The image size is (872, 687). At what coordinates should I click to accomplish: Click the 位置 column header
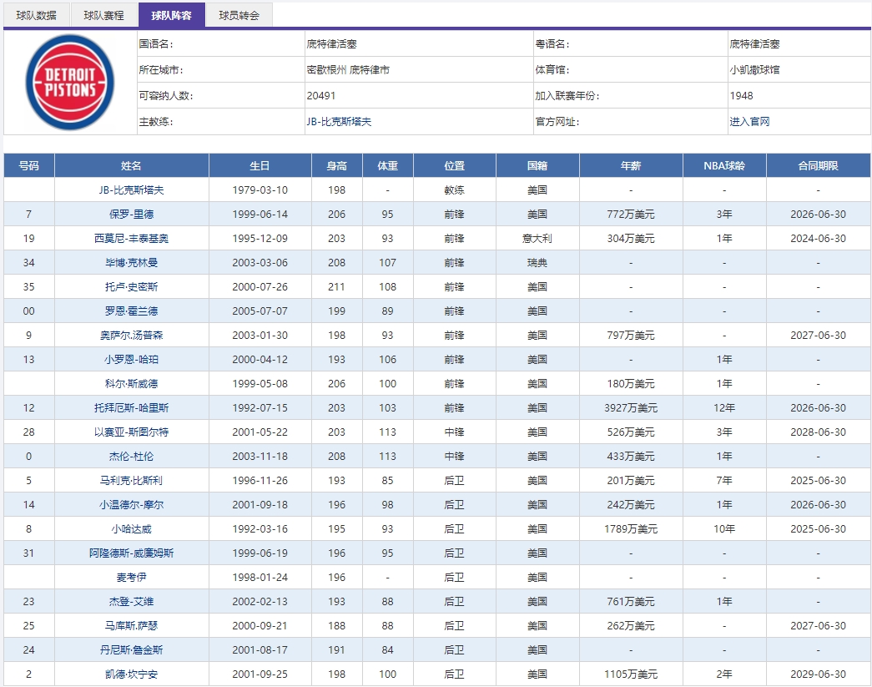click(x=453, y=164)
